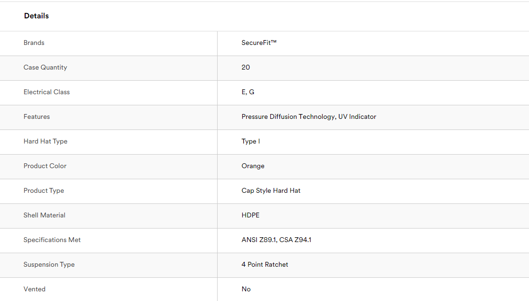Select the Case Quantity label
The width and height of the screenshot is (529, 301).
pyautogui.click(x=45, y=68)
